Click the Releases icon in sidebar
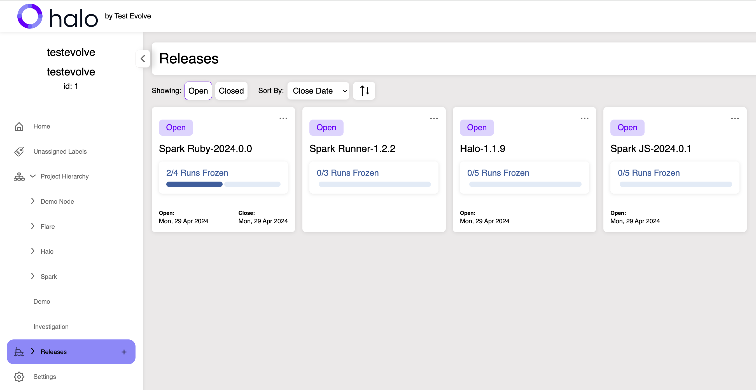The height and width of the screenshot is (390, 756). (19, 352)
